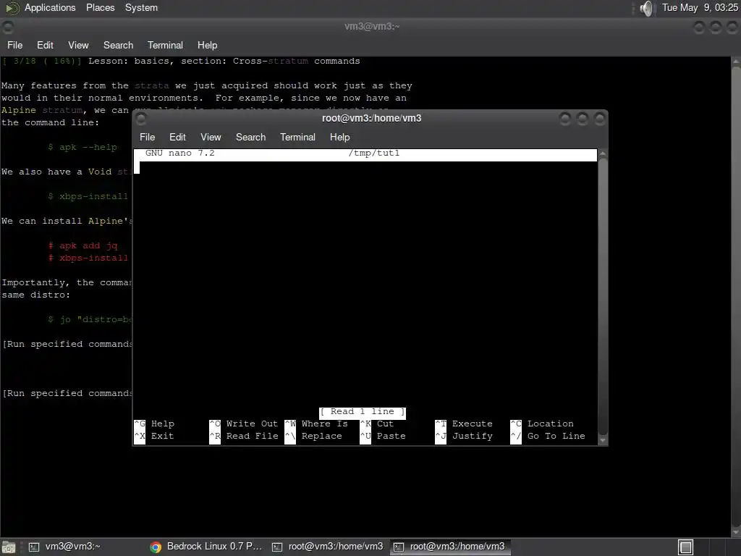This screenshot has height=556, width=741.
Task: Click the ^\ Replace shortcut in nano
Action: coord(313,436)
